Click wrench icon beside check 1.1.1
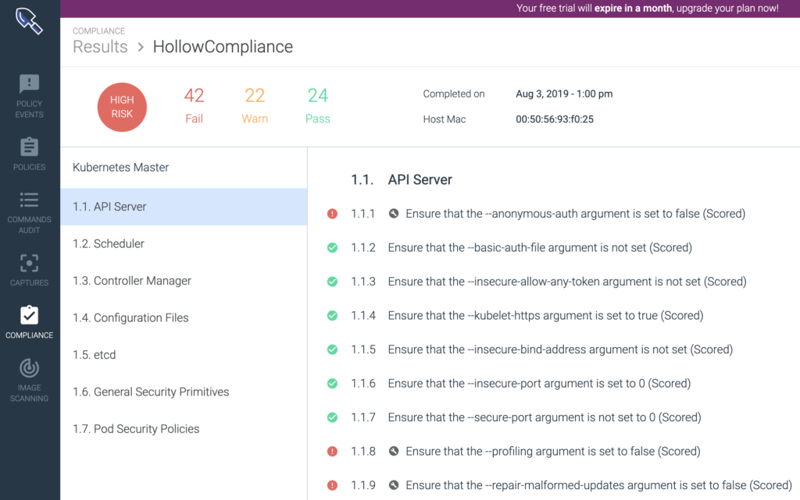Viewport: 800px width, 500px height. [x=394, y=214]
